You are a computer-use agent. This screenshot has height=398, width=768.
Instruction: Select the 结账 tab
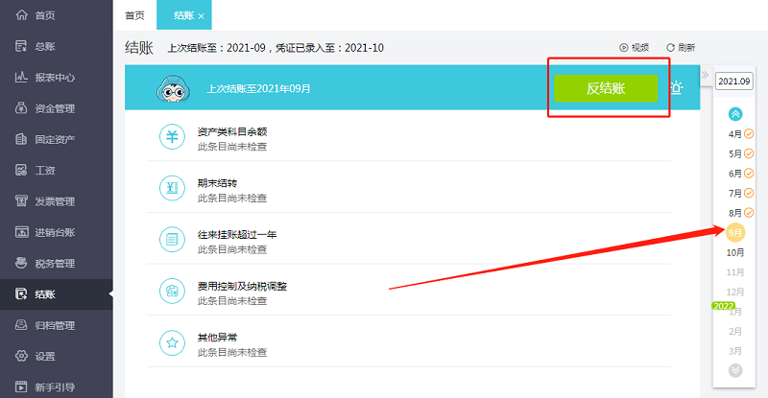[x=183, y=15]
